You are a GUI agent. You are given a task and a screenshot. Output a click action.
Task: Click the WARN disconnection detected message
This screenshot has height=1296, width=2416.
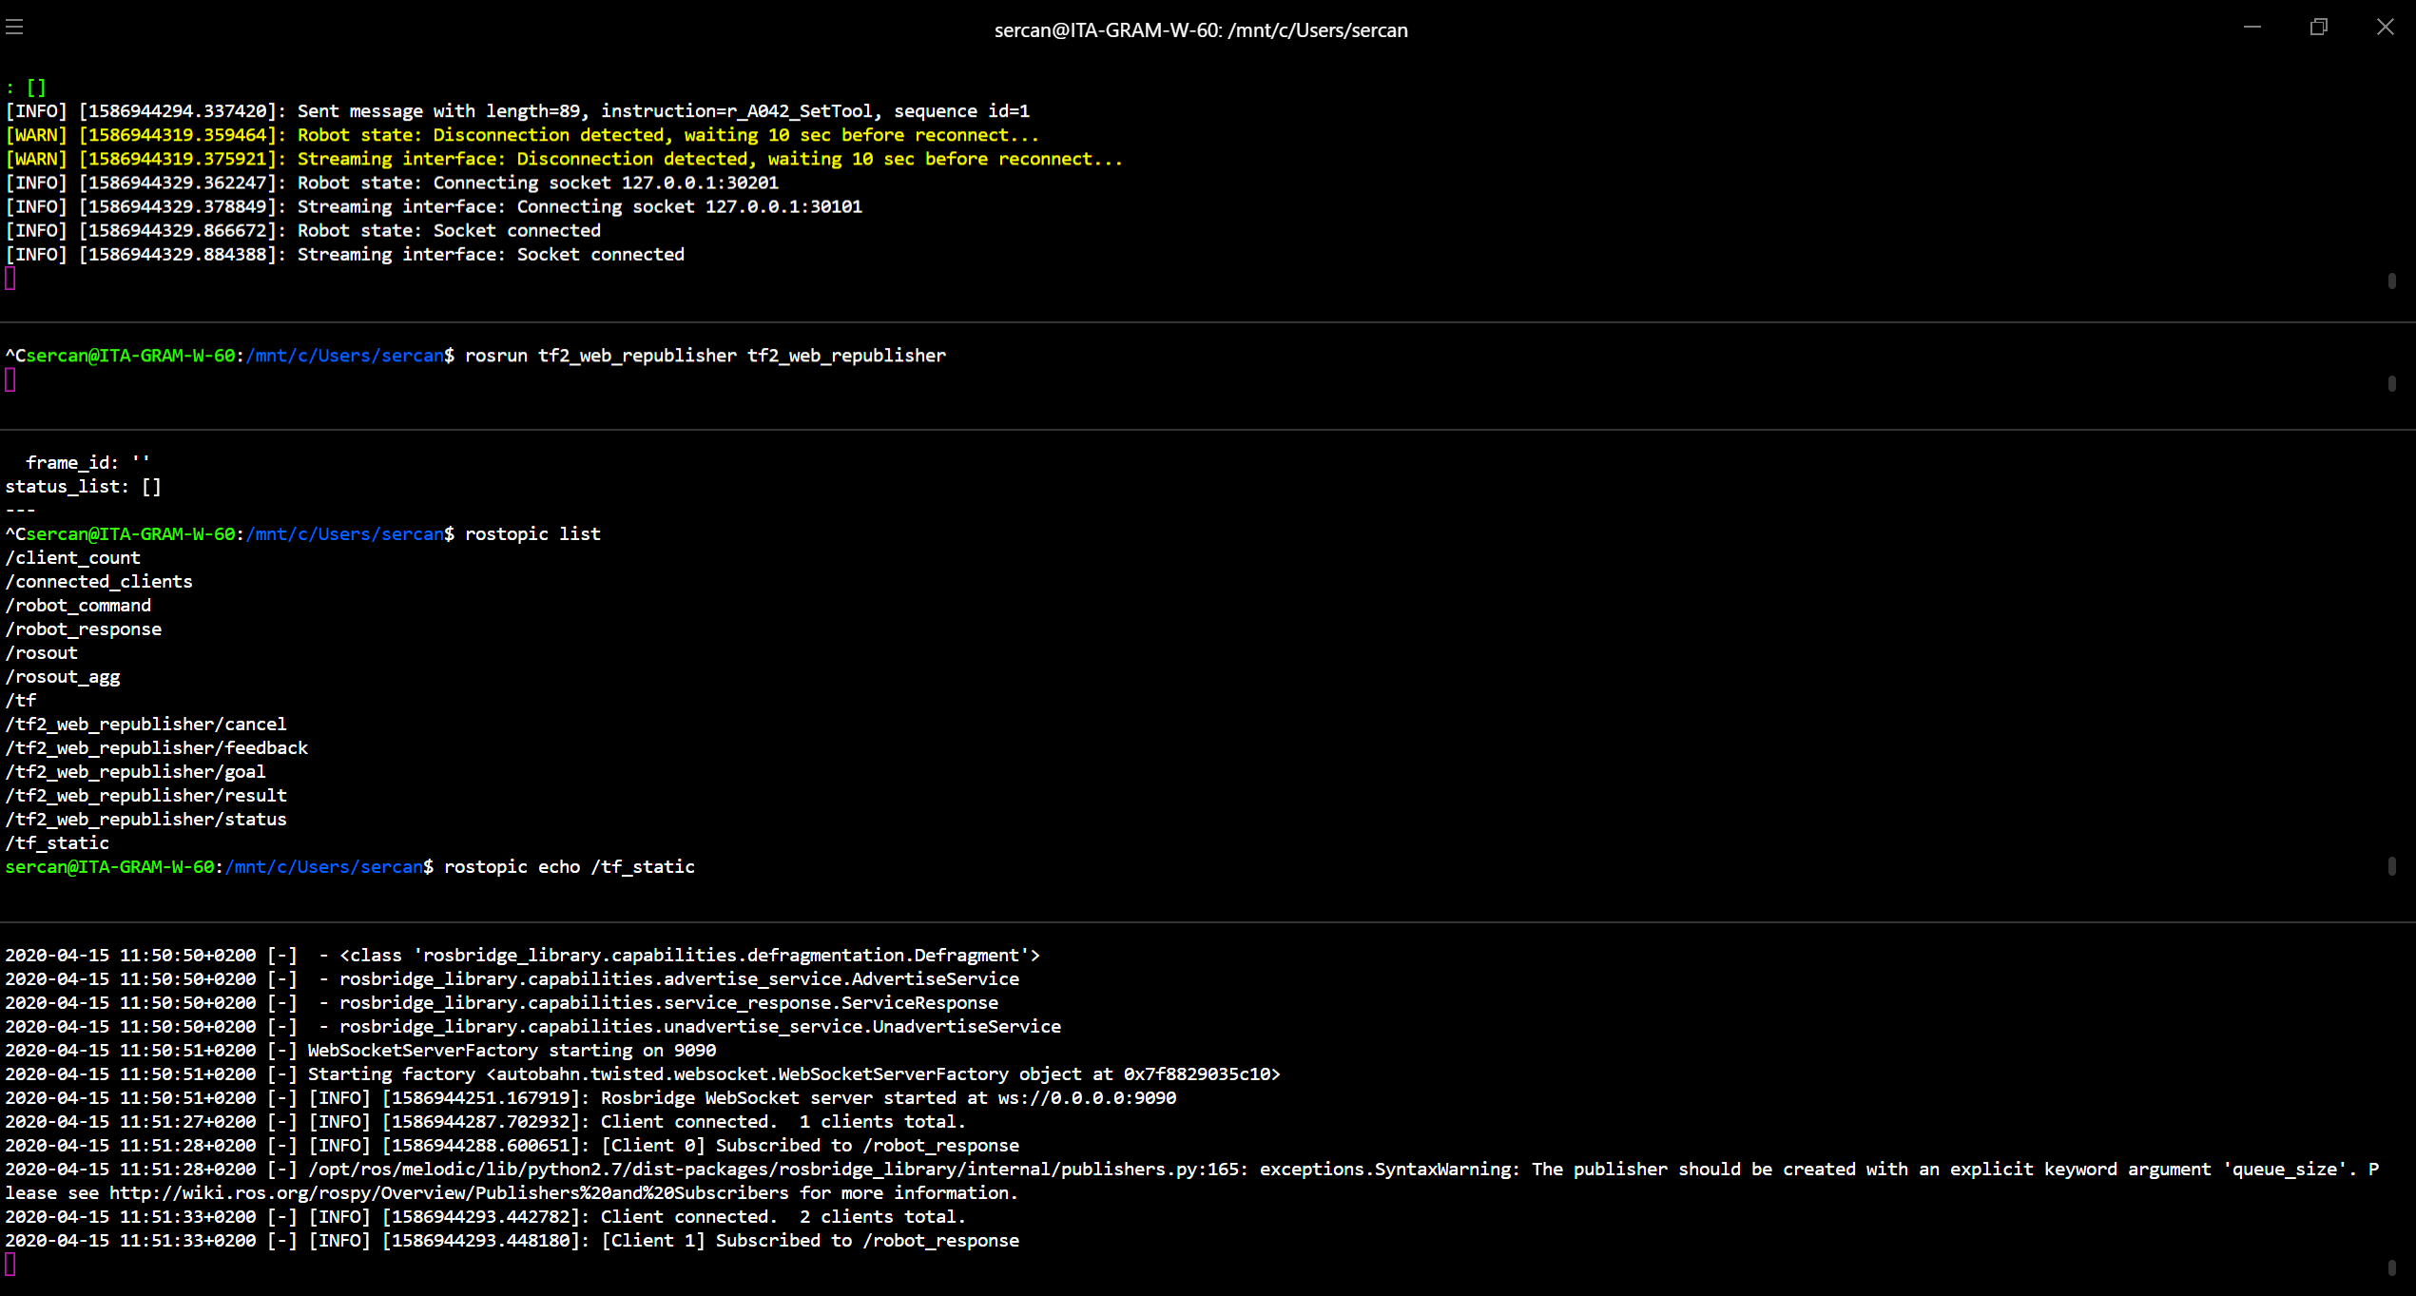(523, 134)
